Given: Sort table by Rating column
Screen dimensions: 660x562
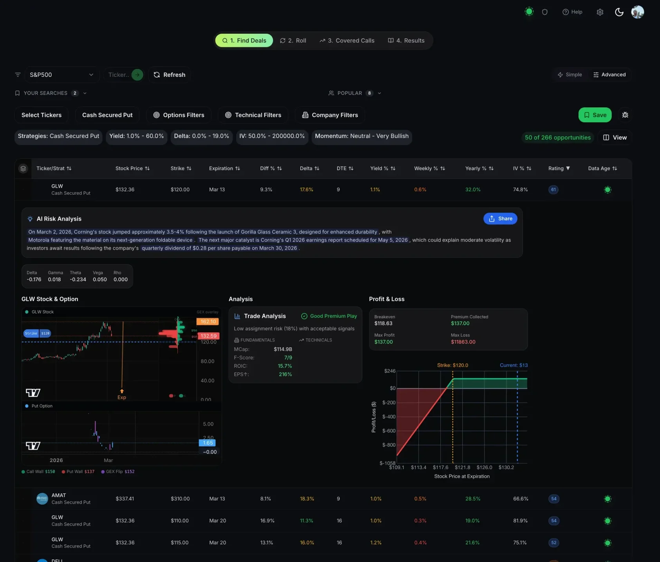Looking at the screenshot, I should (x=559, y=169).
